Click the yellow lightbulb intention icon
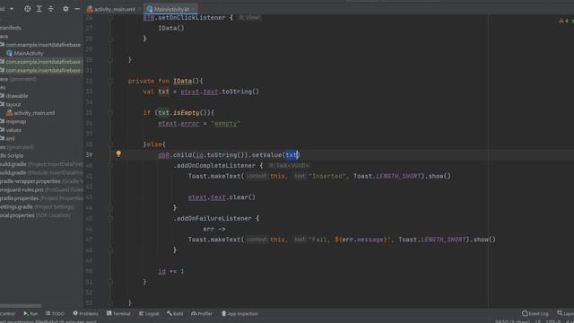The image size is (574, 323). 118,153
